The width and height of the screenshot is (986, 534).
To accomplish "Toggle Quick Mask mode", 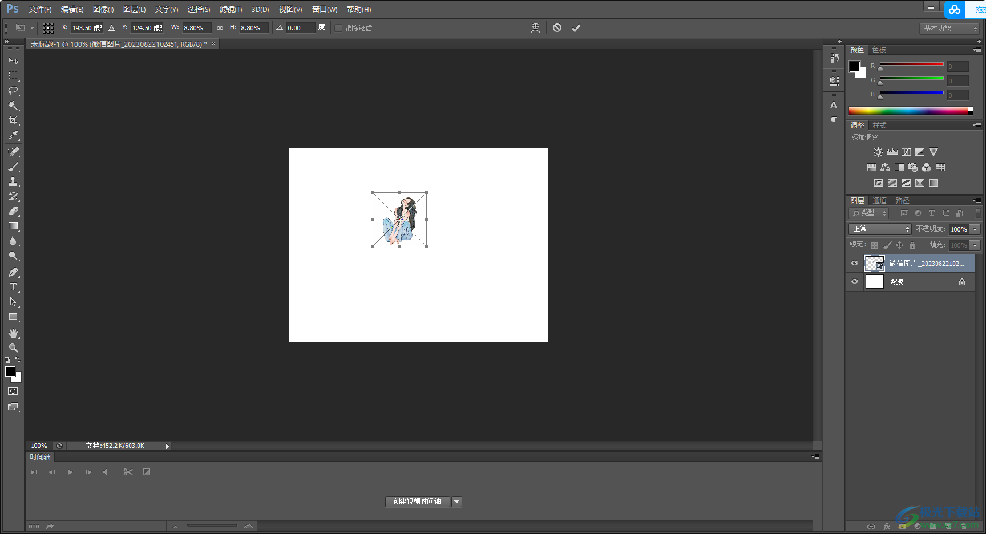I will pyautogui.click(x=13, y=391).
